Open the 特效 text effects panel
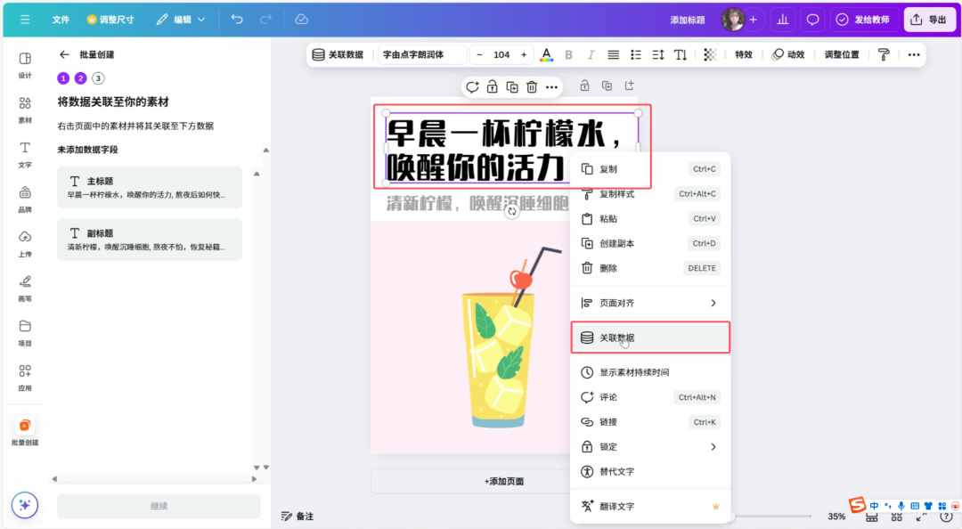This screenshot has width=962, height=529. tap(744, 54)
